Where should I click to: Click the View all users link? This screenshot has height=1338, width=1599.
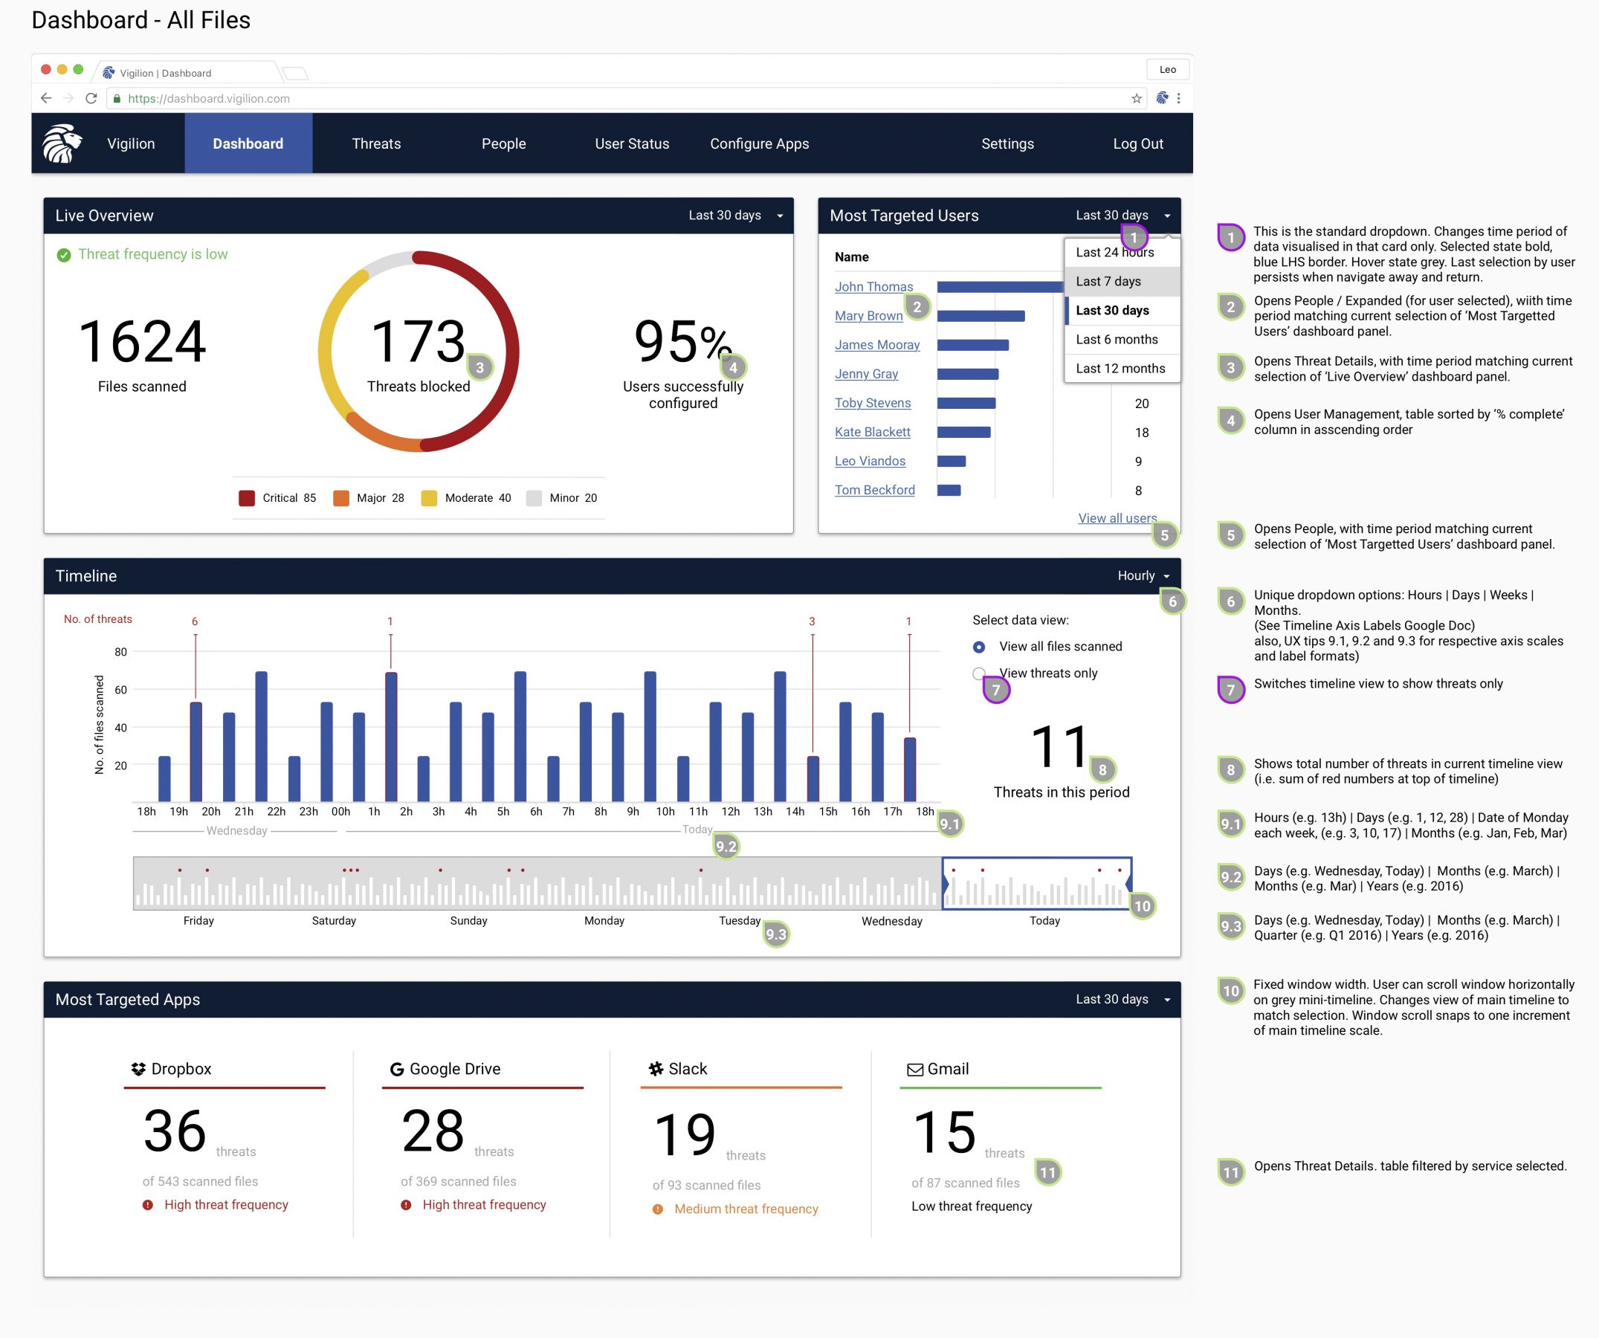point(1117,517)
